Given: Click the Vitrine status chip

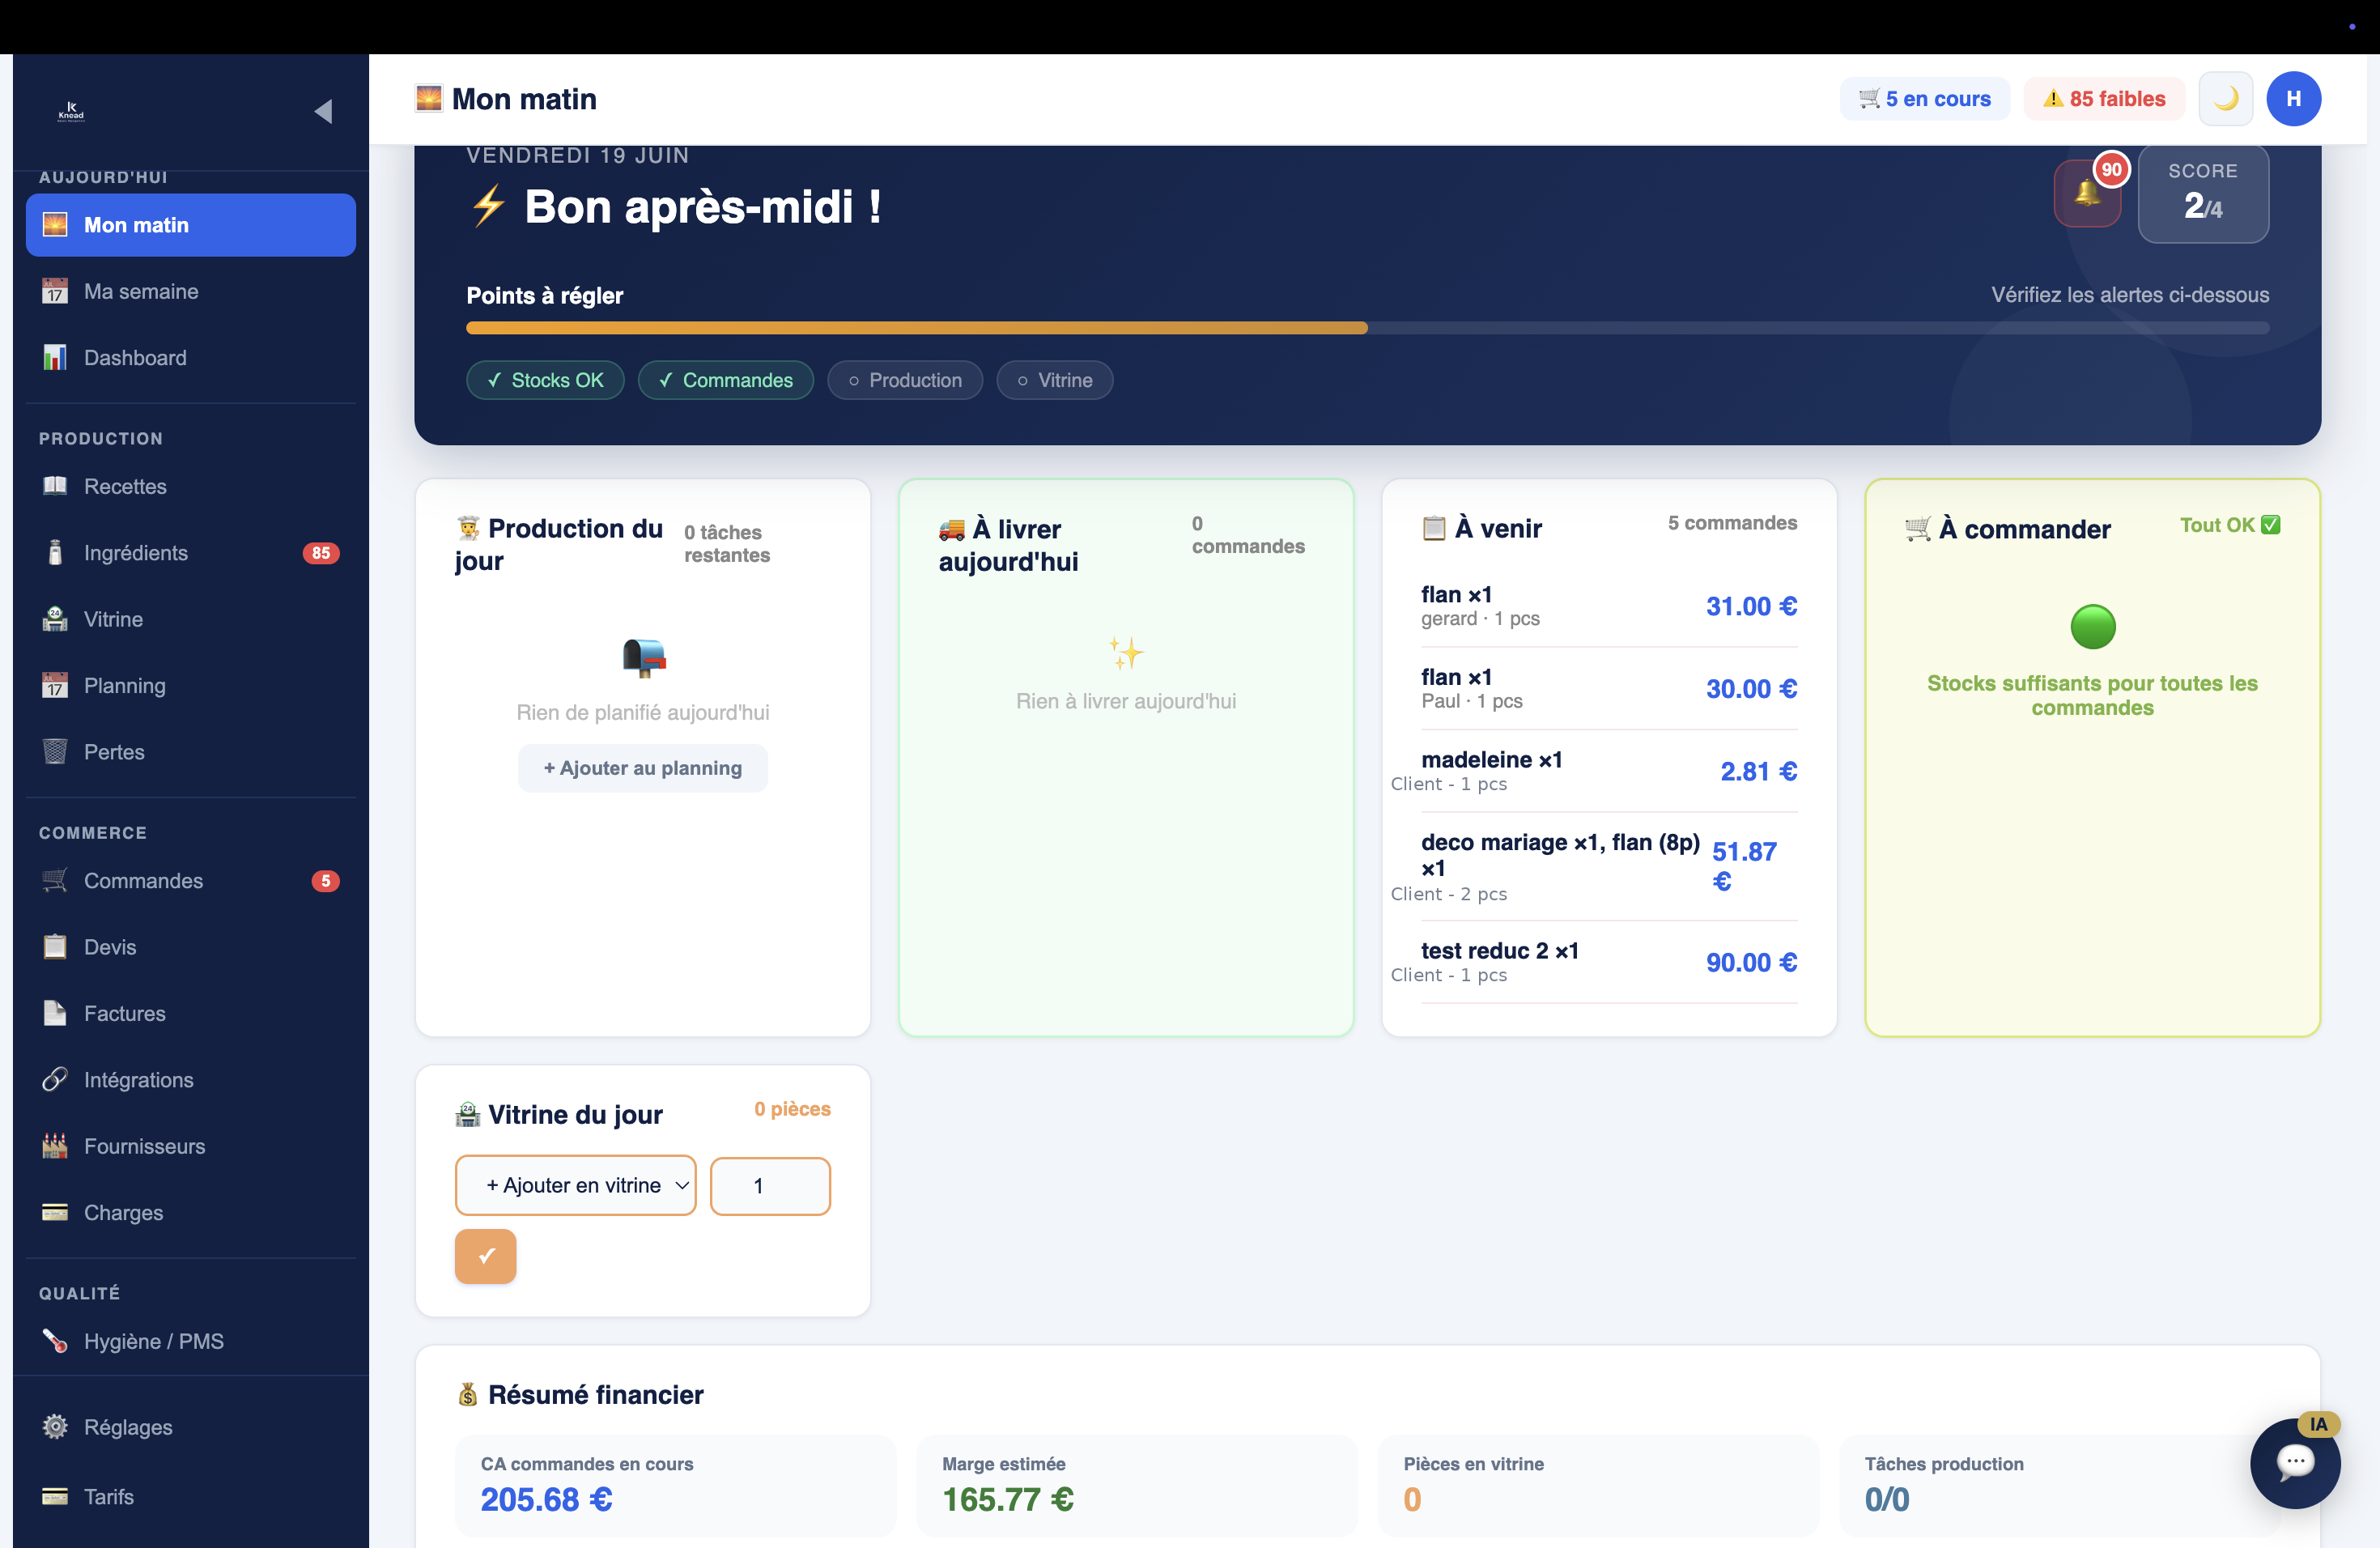Looking at the screenshot, I should click(x=1055, y=380).
